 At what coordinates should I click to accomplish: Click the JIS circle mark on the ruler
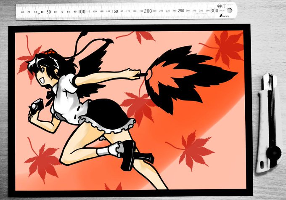click(x=220, y=5)
